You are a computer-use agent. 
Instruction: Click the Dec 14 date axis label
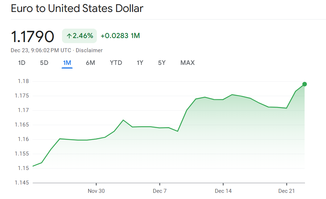pyautogui.click(x=223, y=191)
